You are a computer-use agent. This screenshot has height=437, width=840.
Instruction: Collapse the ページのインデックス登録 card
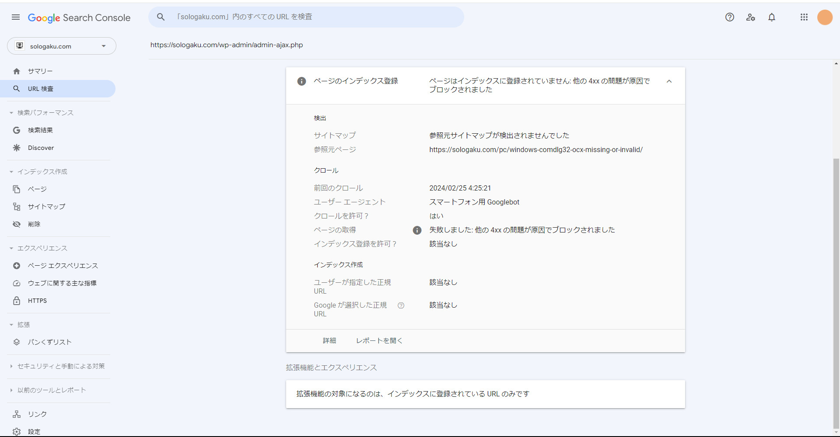(669, 81)
